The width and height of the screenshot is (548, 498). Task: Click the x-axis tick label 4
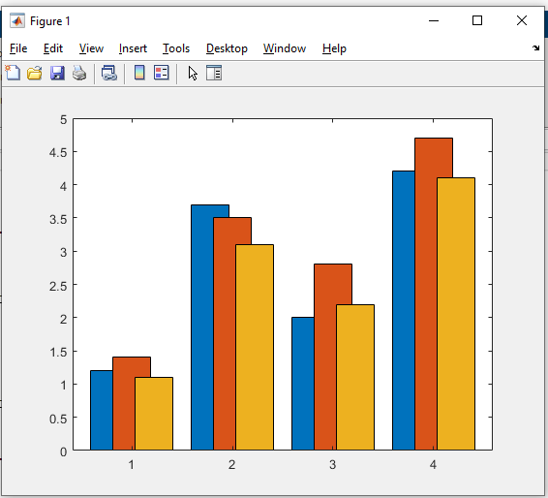point(434,465)
